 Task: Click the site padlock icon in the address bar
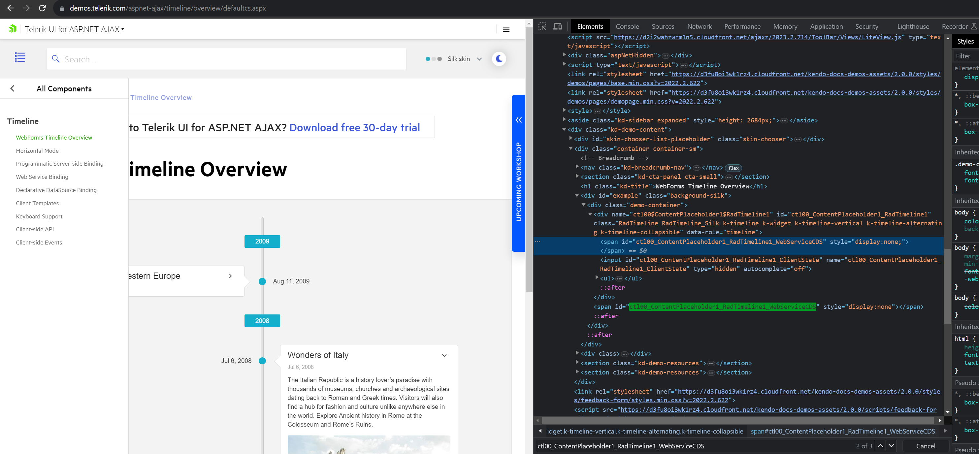pyautogui.click(x=62, y=8)
